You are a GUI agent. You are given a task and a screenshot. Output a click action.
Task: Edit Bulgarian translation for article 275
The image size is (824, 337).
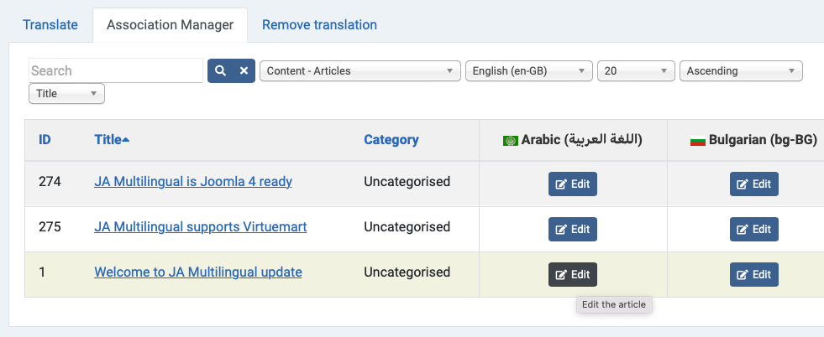[754, 229]
